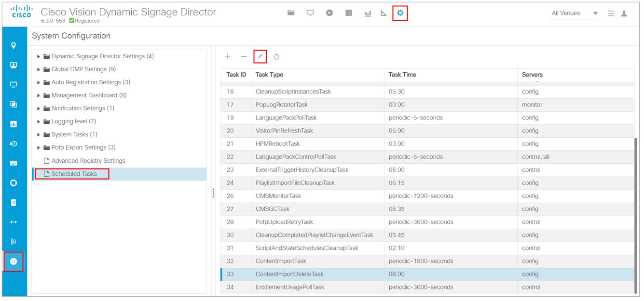Refresh the scheduled tasks list
The image size is (644, 301).
tap(276, 57)
